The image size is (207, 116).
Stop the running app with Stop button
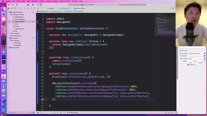tap(28, 5)
